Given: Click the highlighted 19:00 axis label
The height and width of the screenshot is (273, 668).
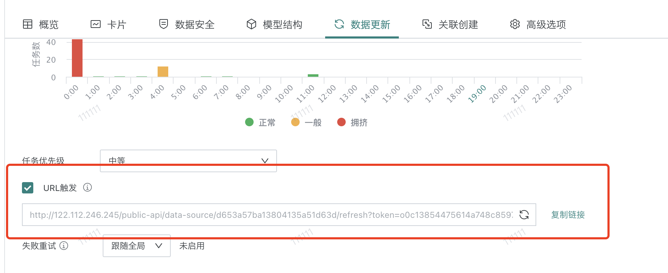Looking at the screenshot, I should pos(477,94).
